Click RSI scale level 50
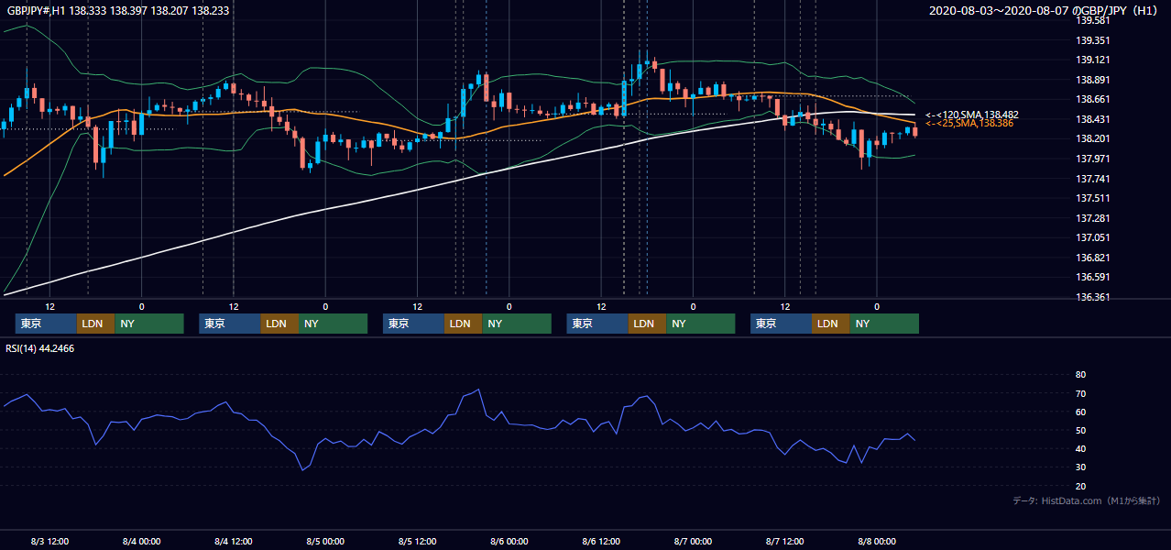1171x550 pixels. click(x=1080, y=430)
